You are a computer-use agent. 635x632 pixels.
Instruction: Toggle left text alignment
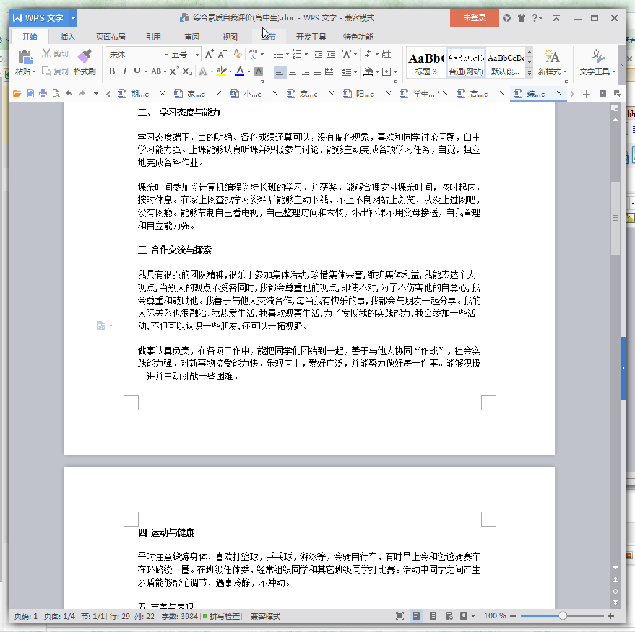(280, 72)
